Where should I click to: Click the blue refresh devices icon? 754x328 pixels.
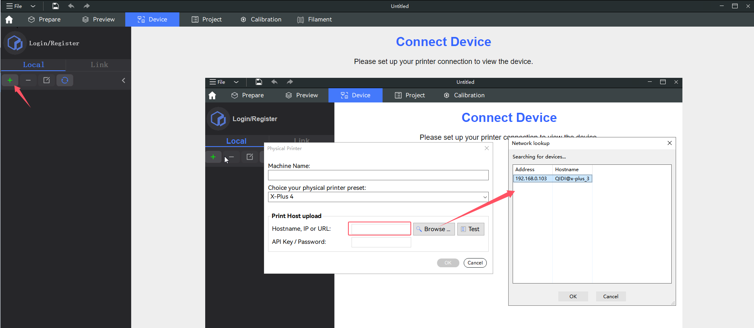(65, 80)
